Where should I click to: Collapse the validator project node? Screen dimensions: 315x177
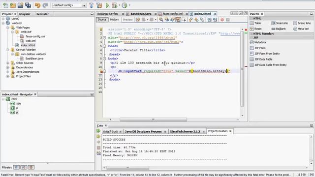3,23
